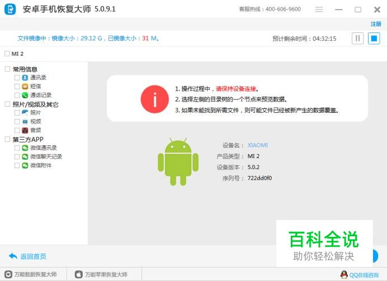Screen dimensions: 387x281
Task: Click the hotline 400-606-9600 text
Action: (x=283, y=9)
